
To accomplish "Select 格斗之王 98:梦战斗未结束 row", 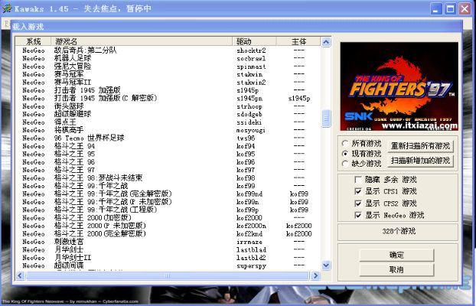I will coord(168,178).
